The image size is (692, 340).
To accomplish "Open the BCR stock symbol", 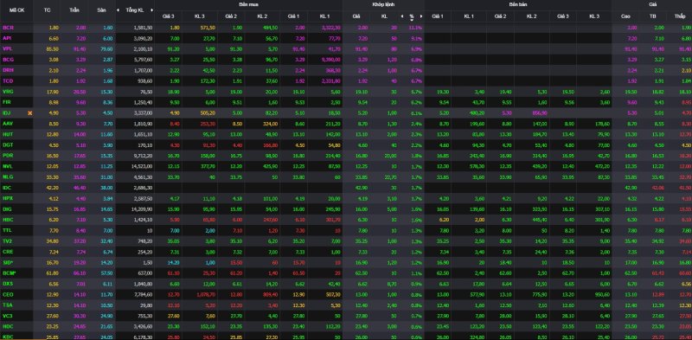I will [8, 28].
